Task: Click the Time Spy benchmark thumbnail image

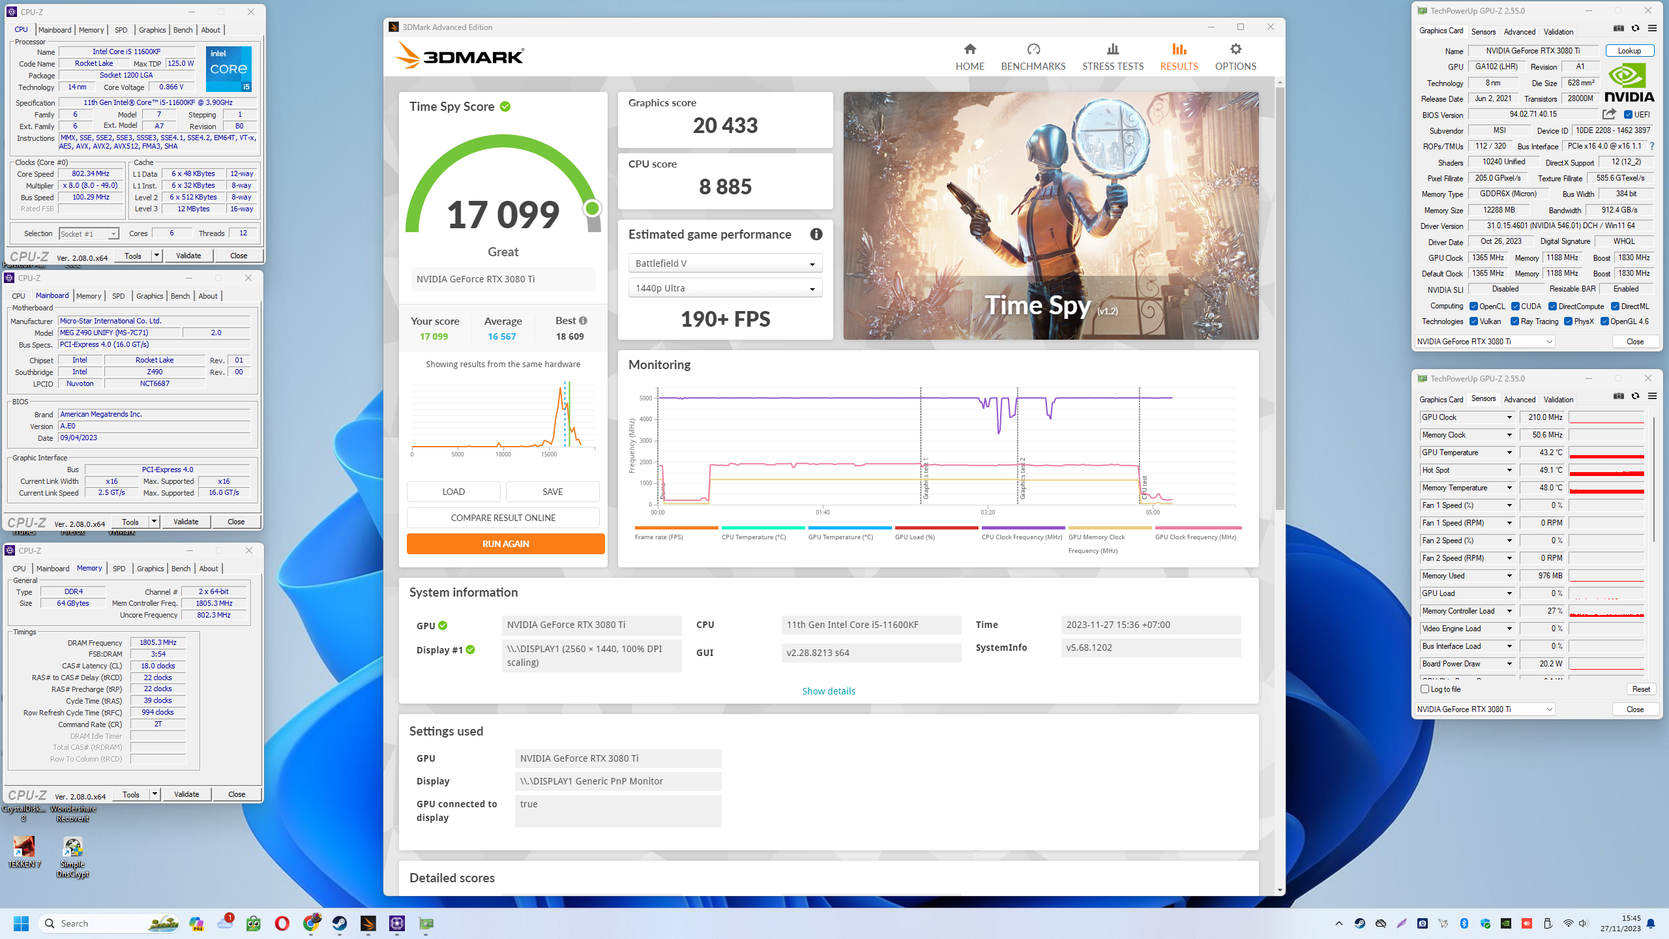Action: [x=1050, y=215]
